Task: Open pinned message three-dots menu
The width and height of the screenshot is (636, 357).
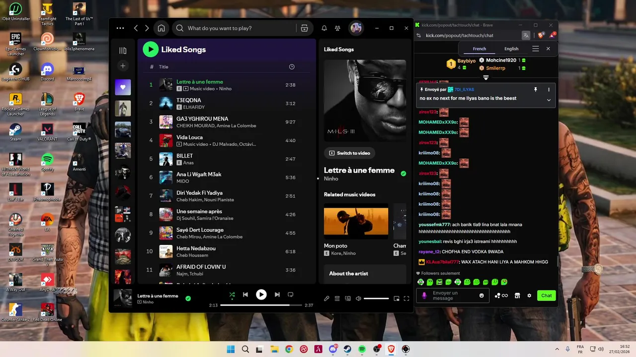Action: [x=549, y=89]
